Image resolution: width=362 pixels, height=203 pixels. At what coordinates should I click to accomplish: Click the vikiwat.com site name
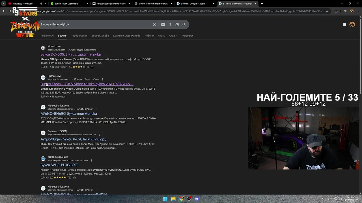[54, 47]
